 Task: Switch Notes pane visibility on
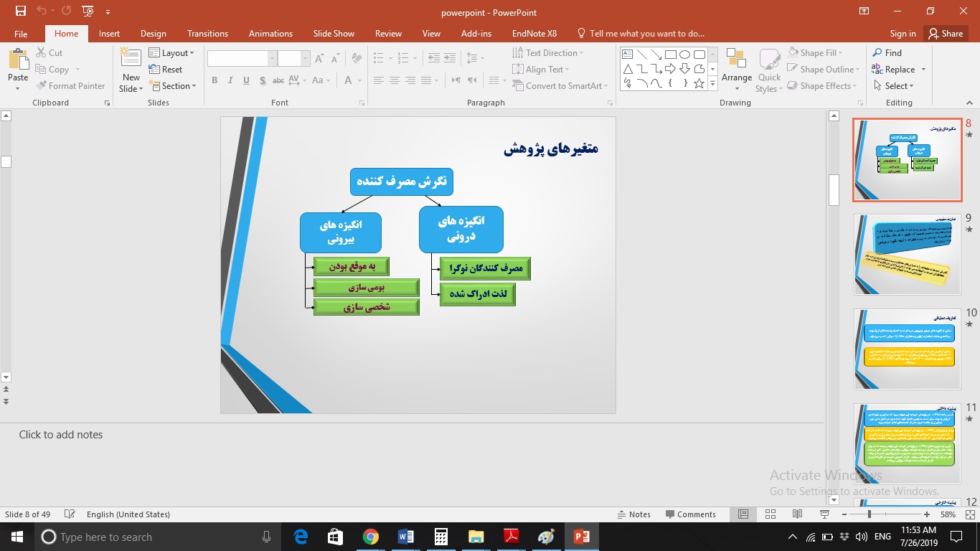click(x=634, y=514)
